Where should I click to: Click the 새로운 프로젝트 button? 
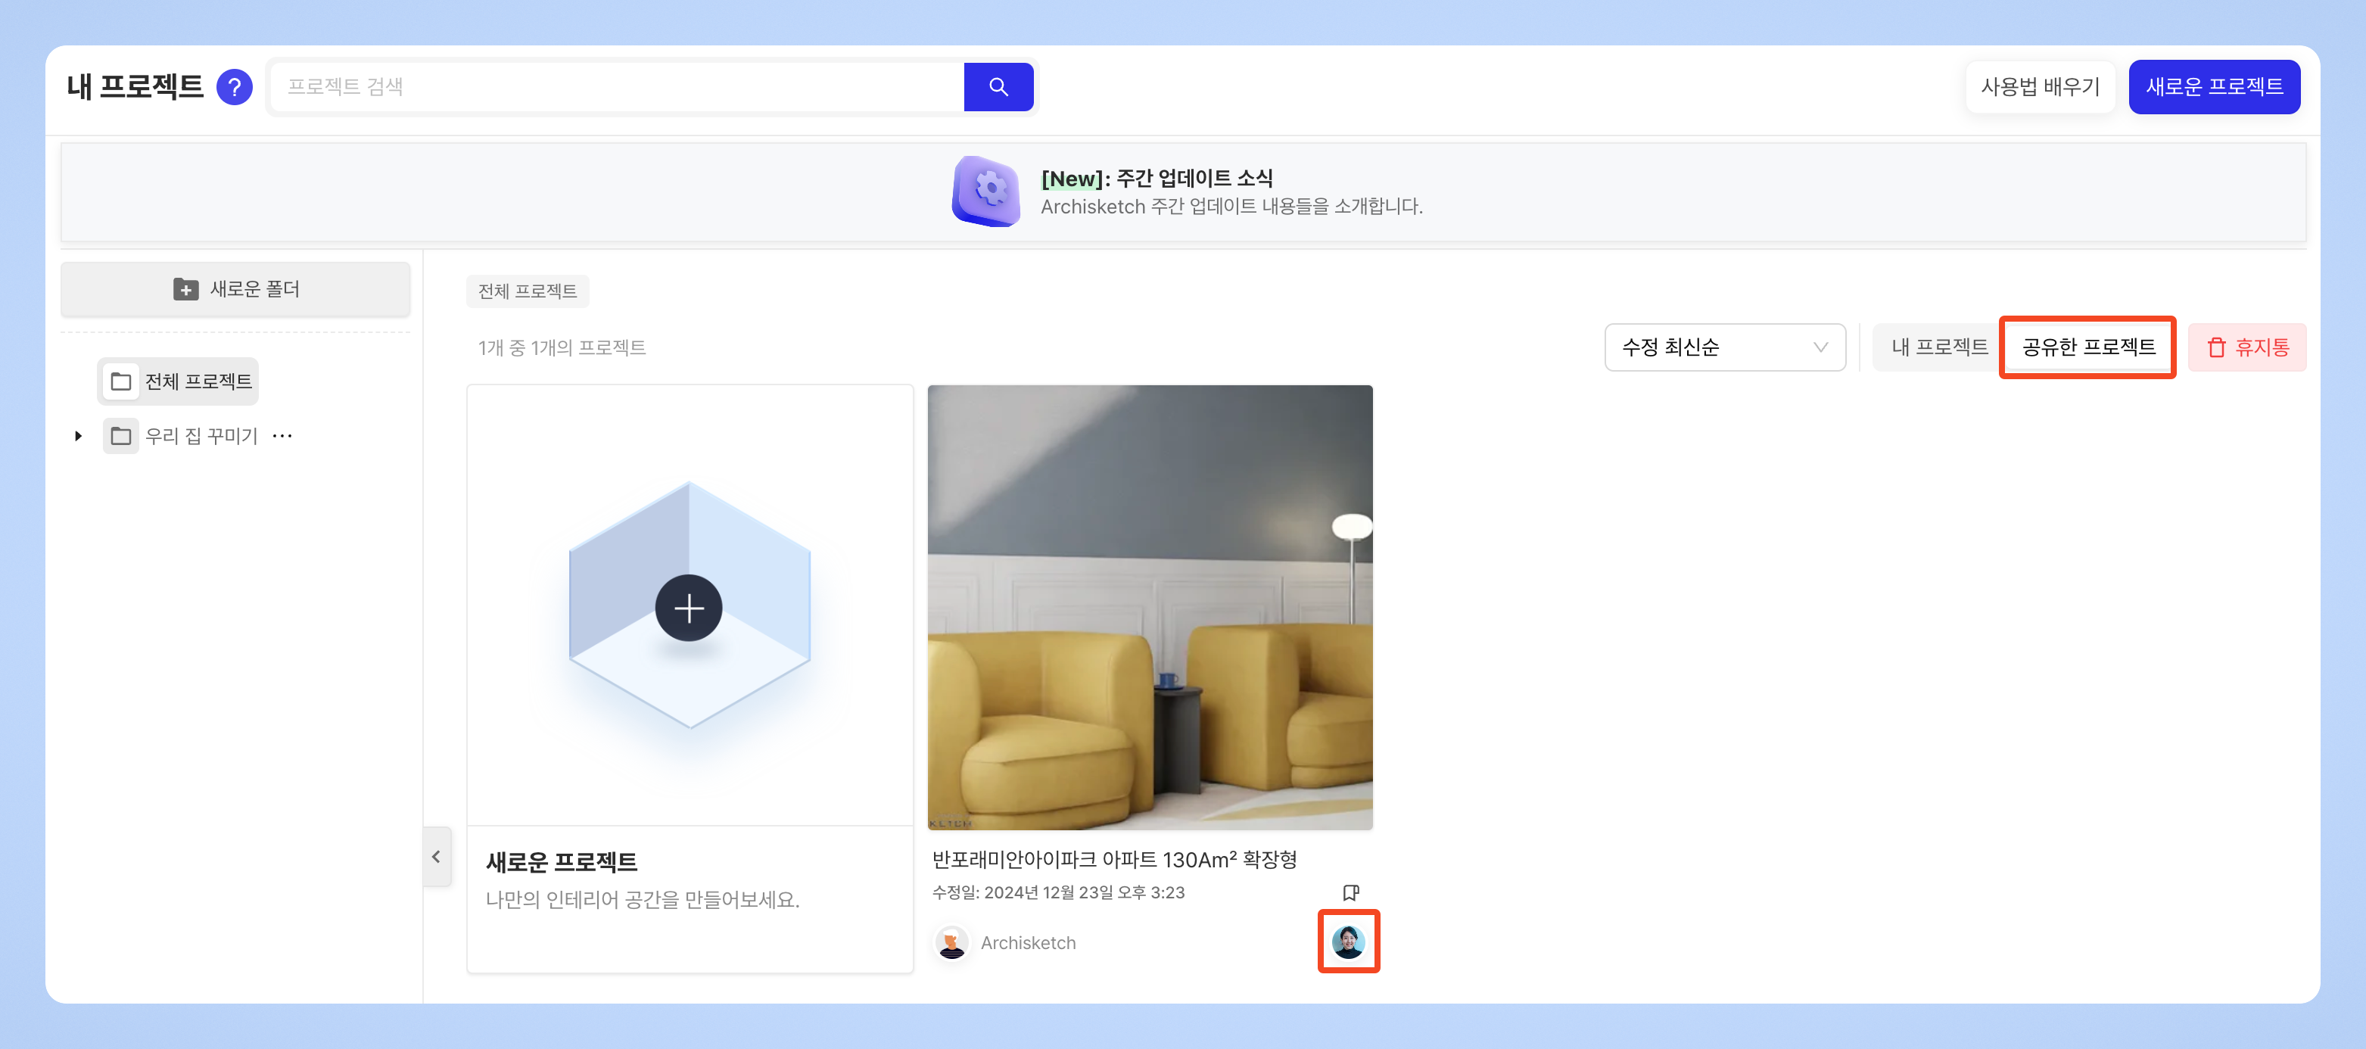(2214, 87)
